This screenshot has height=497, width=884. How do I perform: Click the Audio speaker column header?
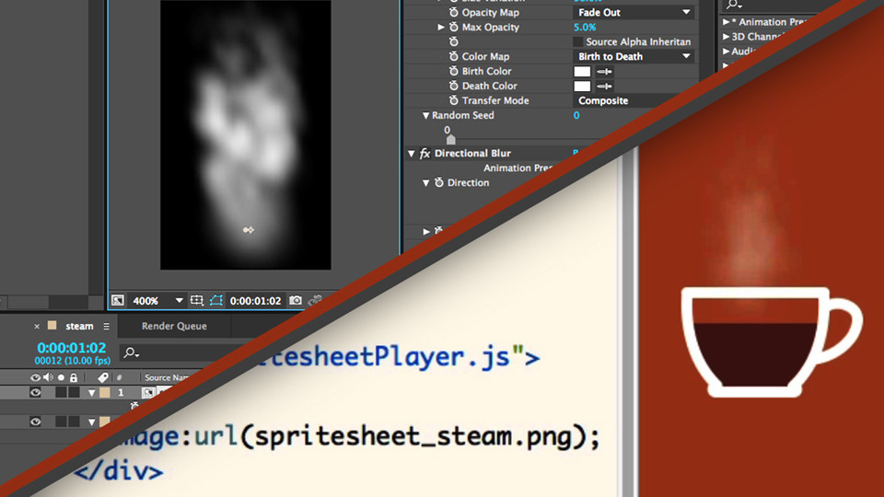[49, 377]
